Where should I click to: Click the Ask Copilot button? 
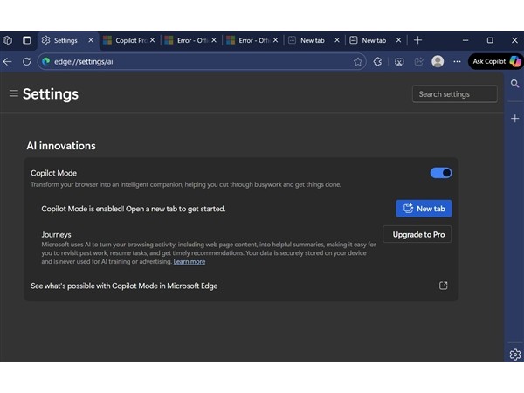496,61
